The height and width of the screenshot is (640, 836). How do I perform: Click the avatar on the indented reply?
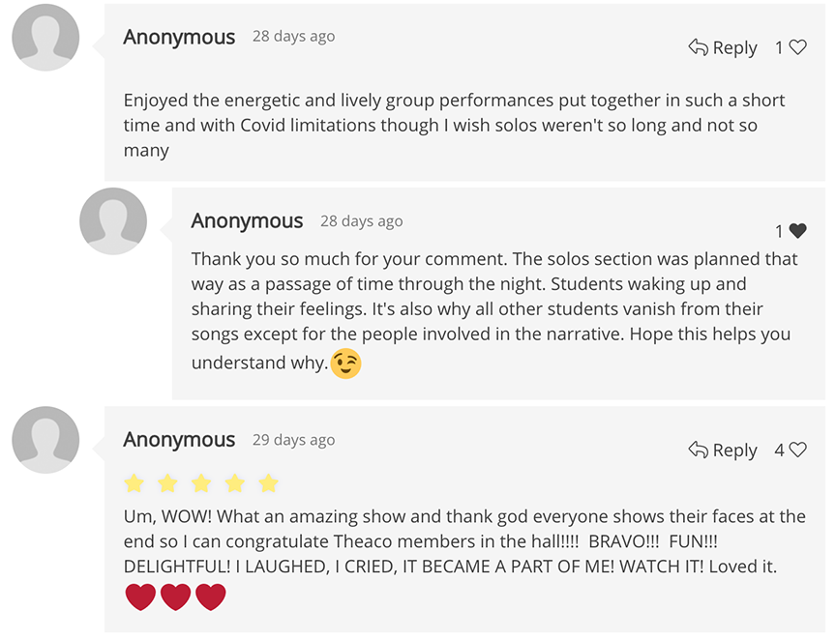[113, 220]
